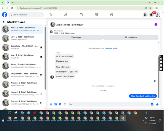164x131 pixels.
Task: Open the emoji picker smiley
Action: 152,104
